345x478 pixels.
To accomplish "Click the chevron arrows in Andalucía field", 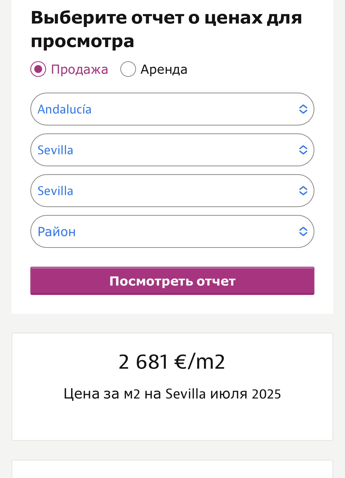I will [x=303, y=109].
